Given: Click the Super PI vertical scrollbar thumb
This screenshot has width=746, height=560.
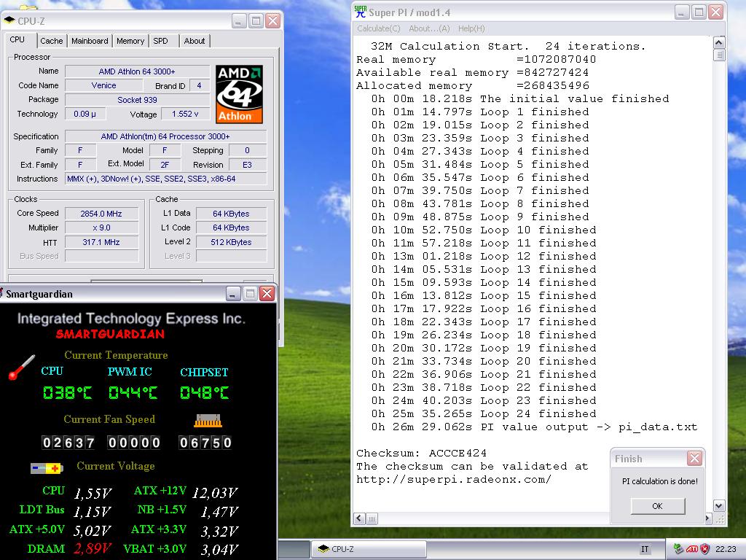Looking at the screenshot, I should (x=719, y=55).
